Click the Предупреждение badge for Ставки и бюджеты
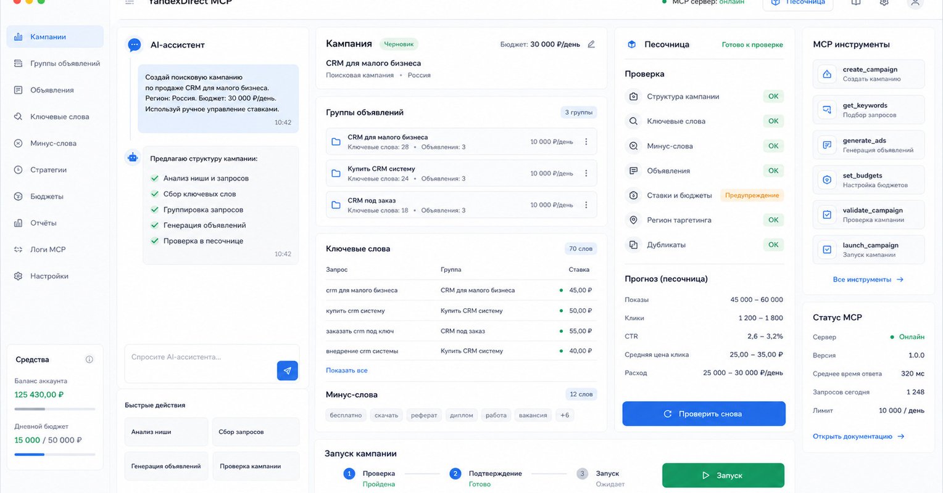 coord(752,195)
